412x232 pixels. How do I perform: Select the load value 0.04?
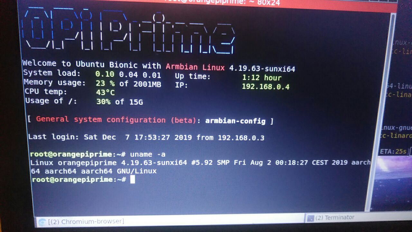coord(128,75)
